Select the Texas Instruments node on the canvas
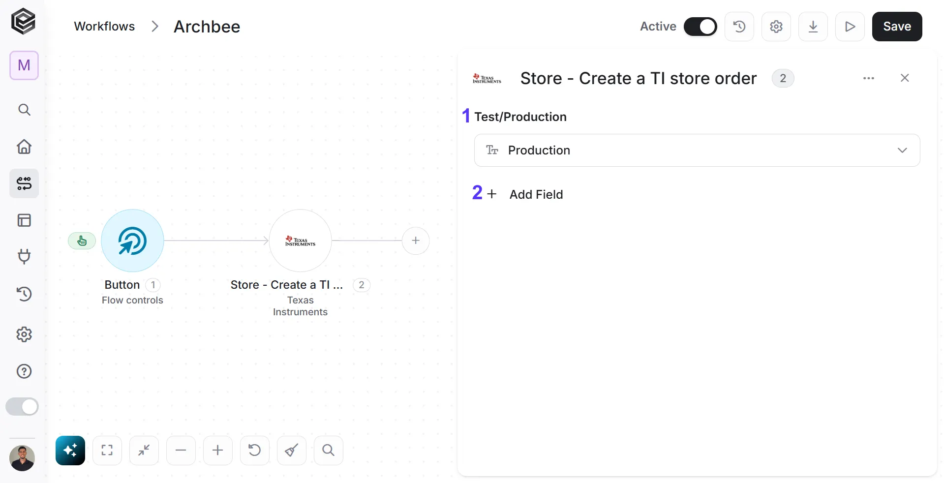Screen dimensions: 944x483 [x=301, y=241]
